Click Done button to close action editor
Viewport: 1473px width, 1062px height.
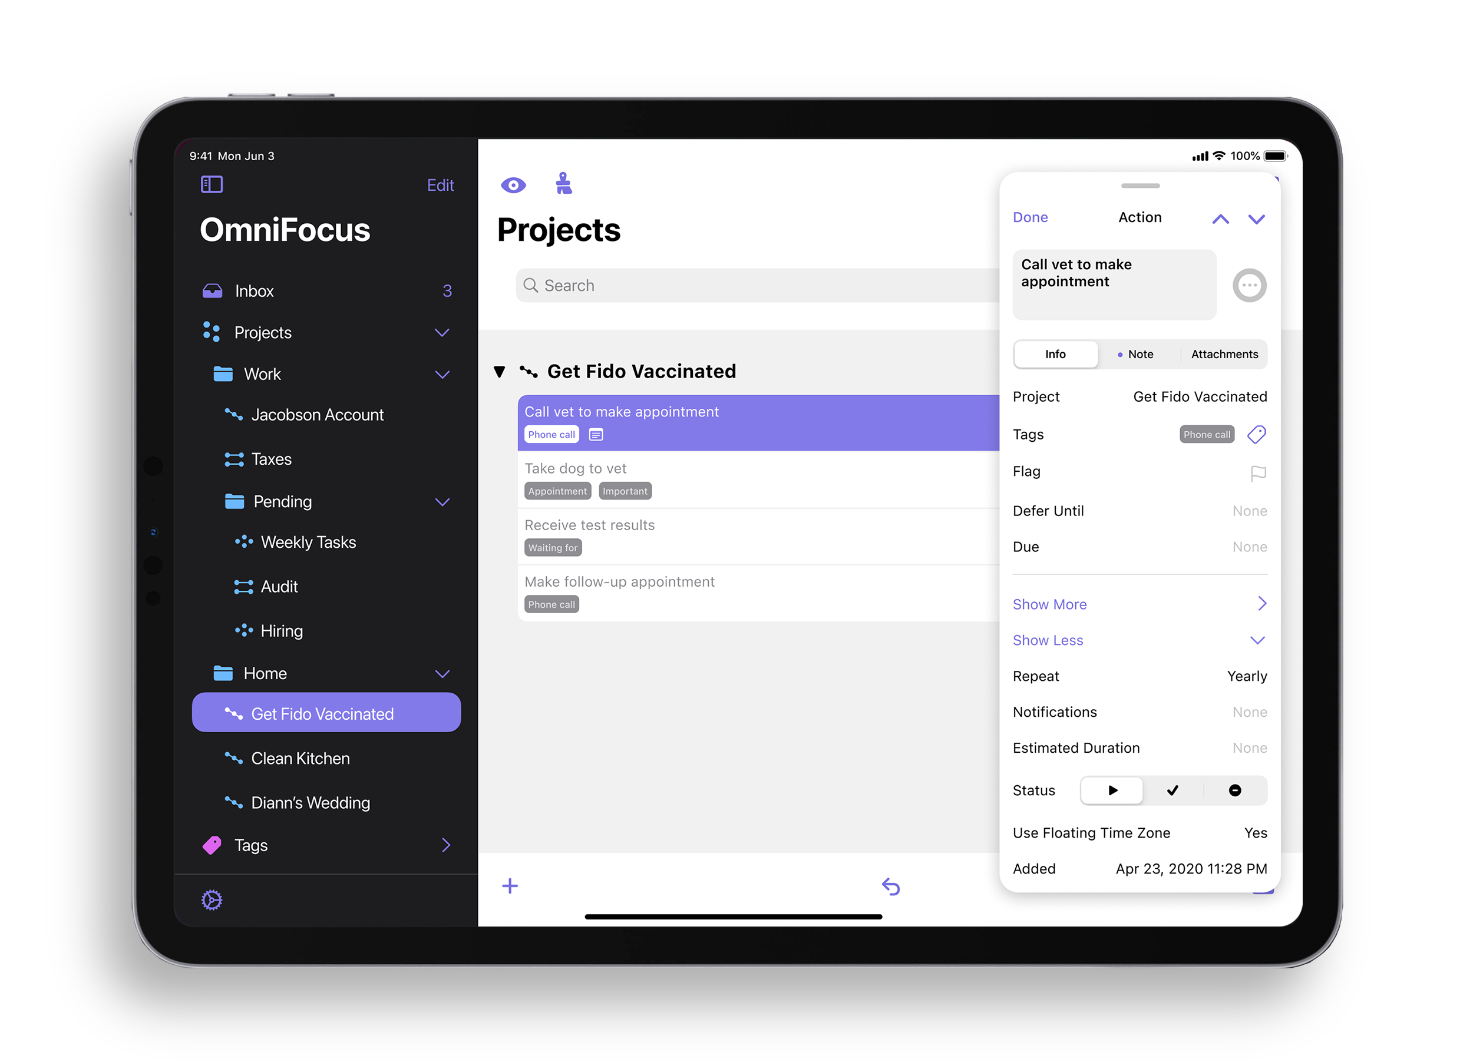point(1029,216)
